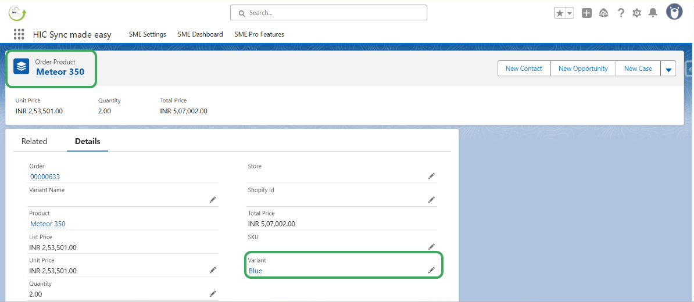Open order 00000633 link
Viewport: 694px width, 302px height.
pyautogui.click(x=45, y=177)
